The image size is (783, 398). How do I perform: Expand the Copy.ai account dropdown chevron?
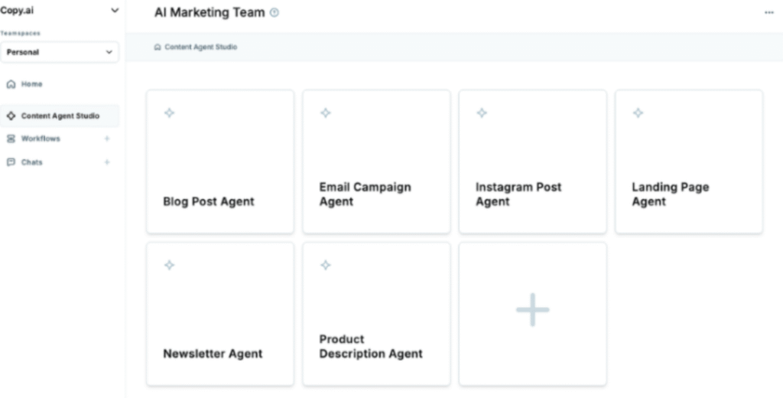[115, 11]
